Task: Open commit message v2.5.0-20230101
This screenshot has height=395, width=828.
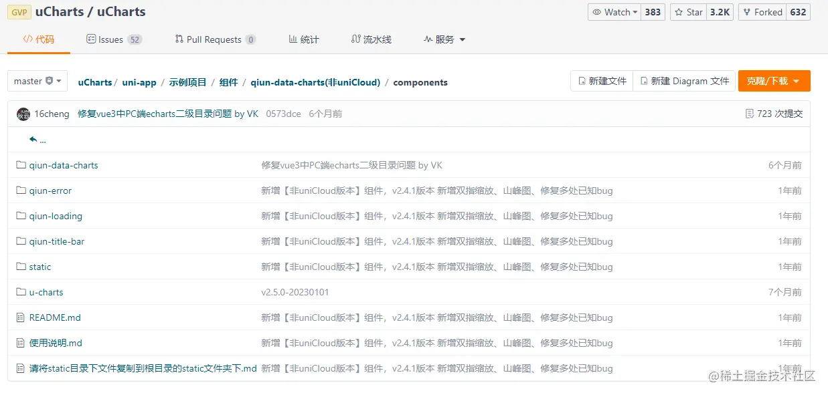Action: 295,292
